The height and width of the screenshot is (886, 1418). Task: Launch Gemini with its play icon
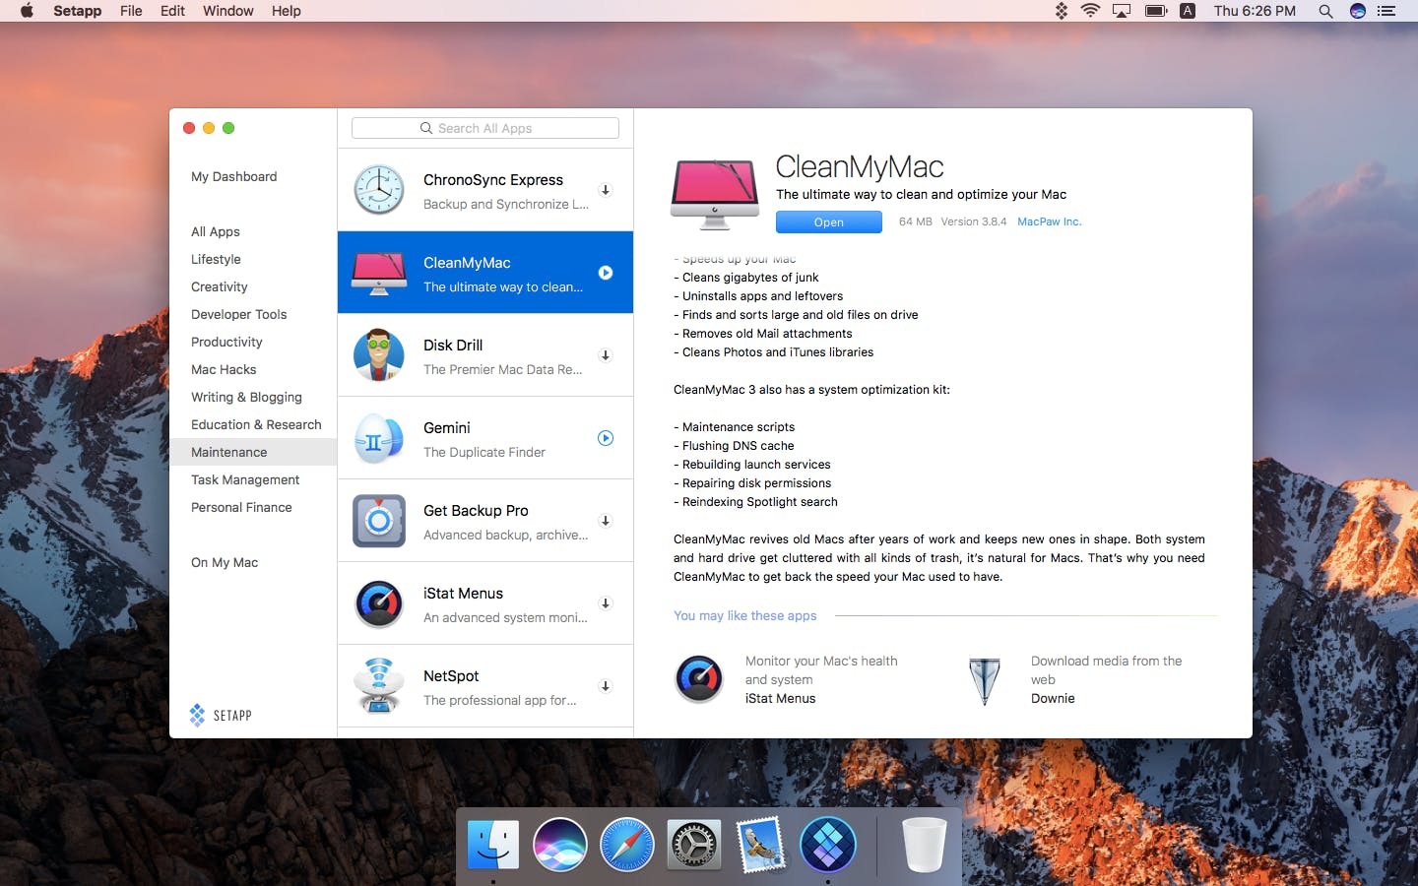point(606,438)
